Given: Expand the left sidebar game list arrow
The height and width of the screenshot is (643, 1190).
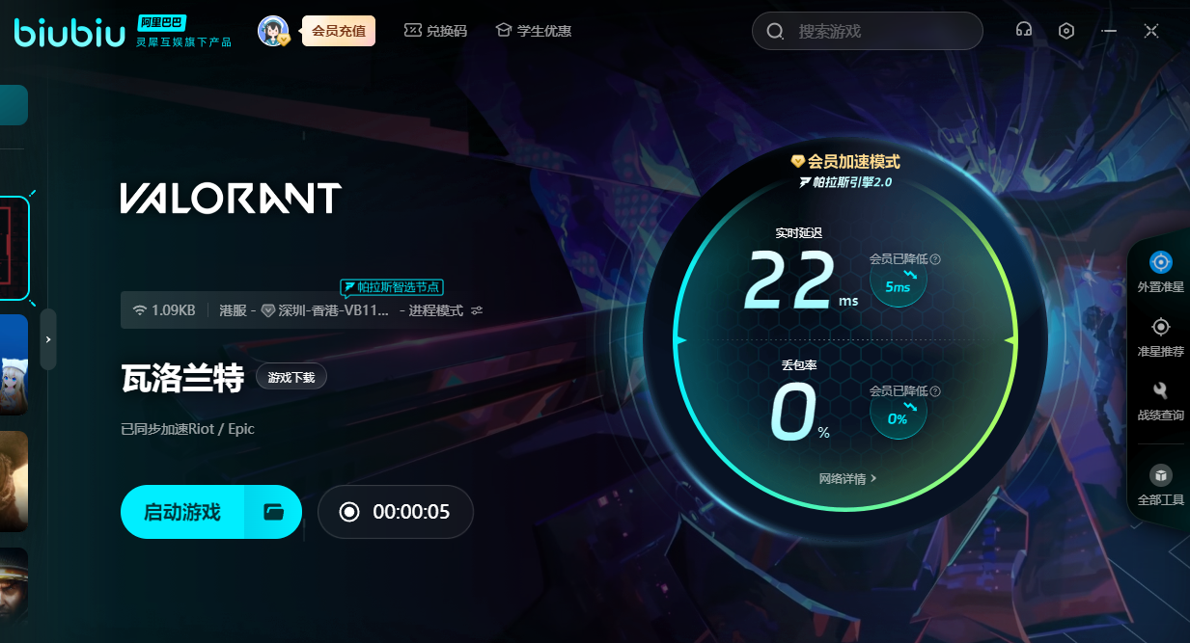Looking at the screenshot, I should click(48, 339).
